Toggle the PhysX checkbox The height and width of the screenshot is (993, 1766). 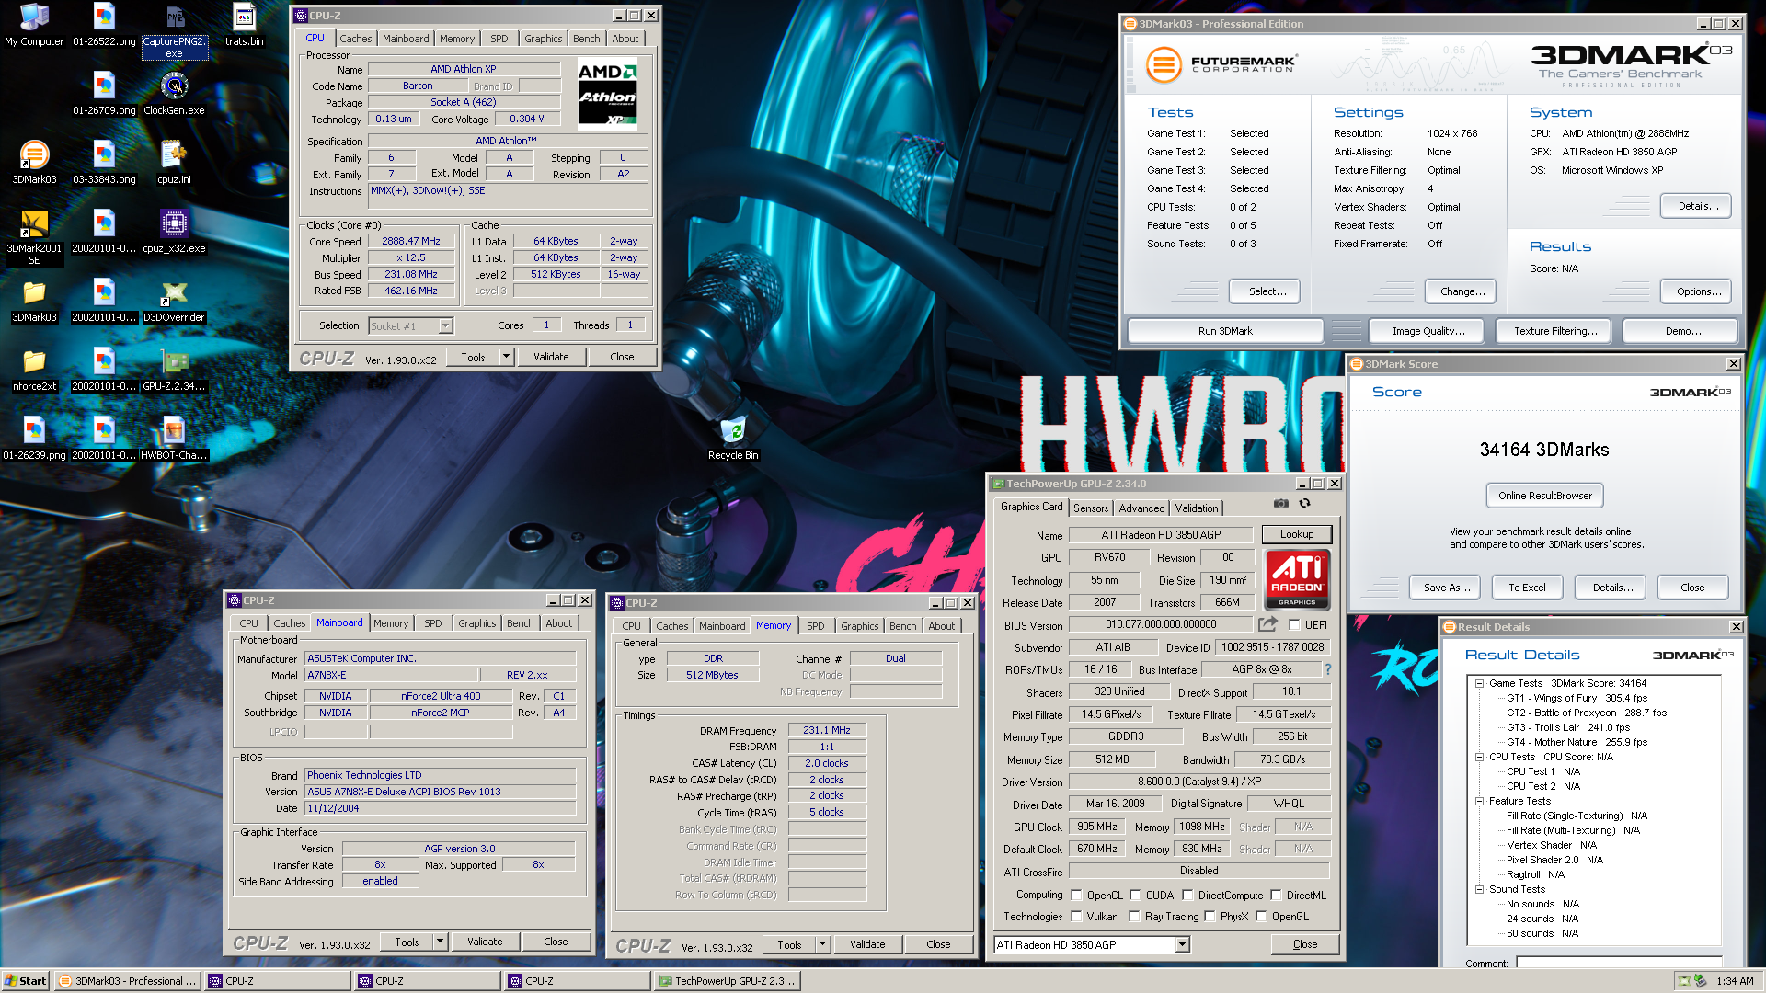pyautogui.click(x=1210, y=917)
